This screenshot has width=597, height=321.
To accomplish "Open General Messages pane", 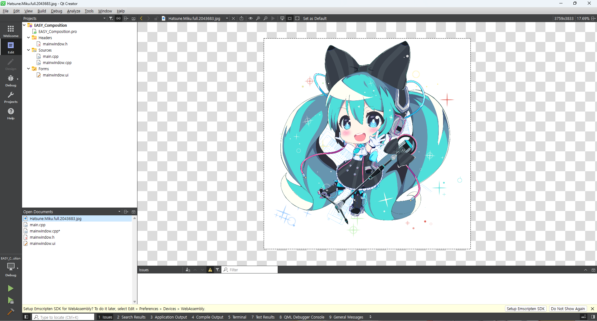I will (346, 317).
